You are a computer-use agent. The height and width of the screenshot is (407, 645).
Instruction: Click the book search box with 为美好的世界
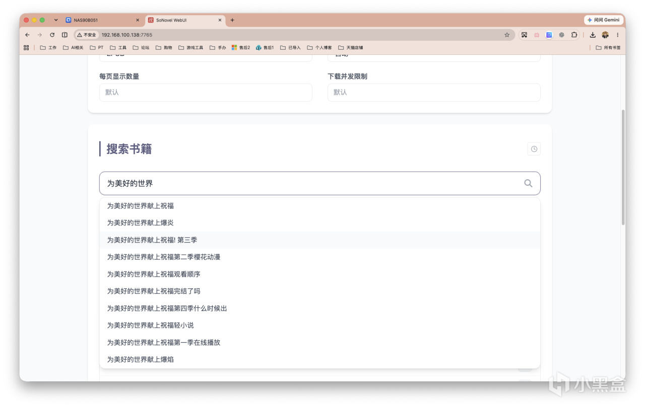[320, 184]
